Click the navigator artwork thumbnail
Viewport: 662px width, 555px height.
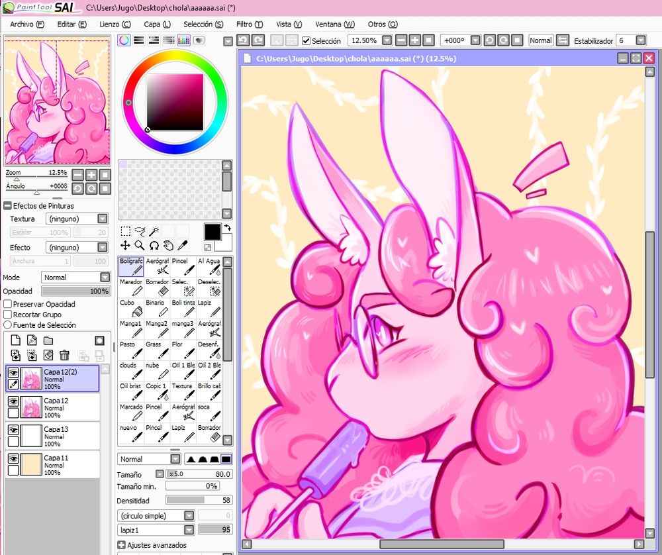click(x=57, y=101)
